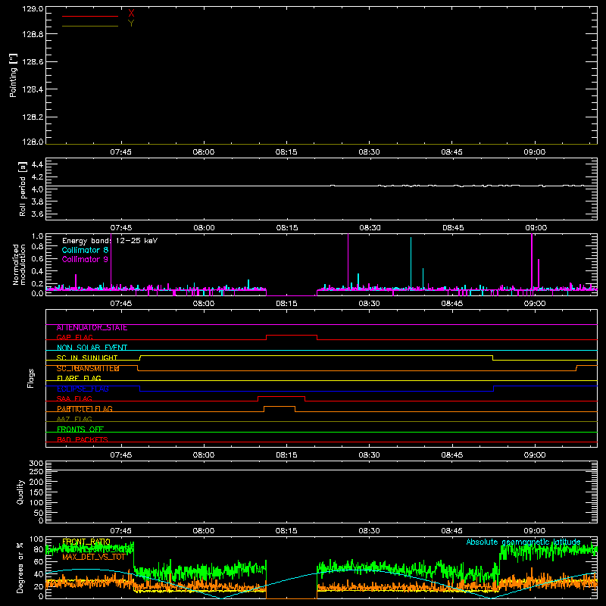Click the ATTENUATOR_STATE flag label
The width and height of the screenshot is (606, 606).
point(92,328)
